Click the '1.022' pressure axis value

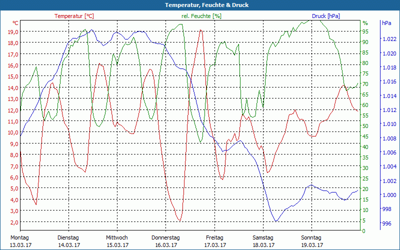click(x=389, y=39)
